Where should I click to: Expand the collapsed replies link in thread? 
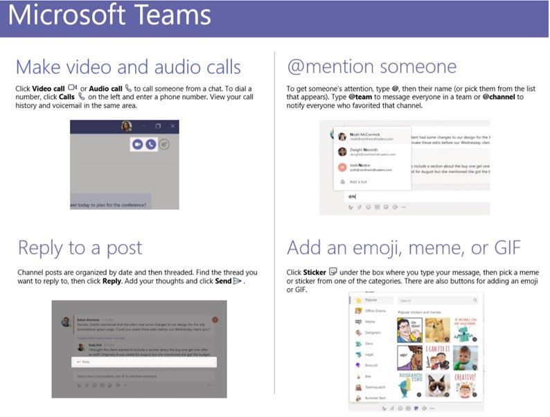[x=101, y=338]
